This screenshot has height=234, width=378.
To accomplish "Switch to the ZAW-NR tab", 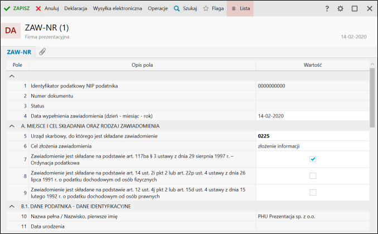I will click(19, 52).
